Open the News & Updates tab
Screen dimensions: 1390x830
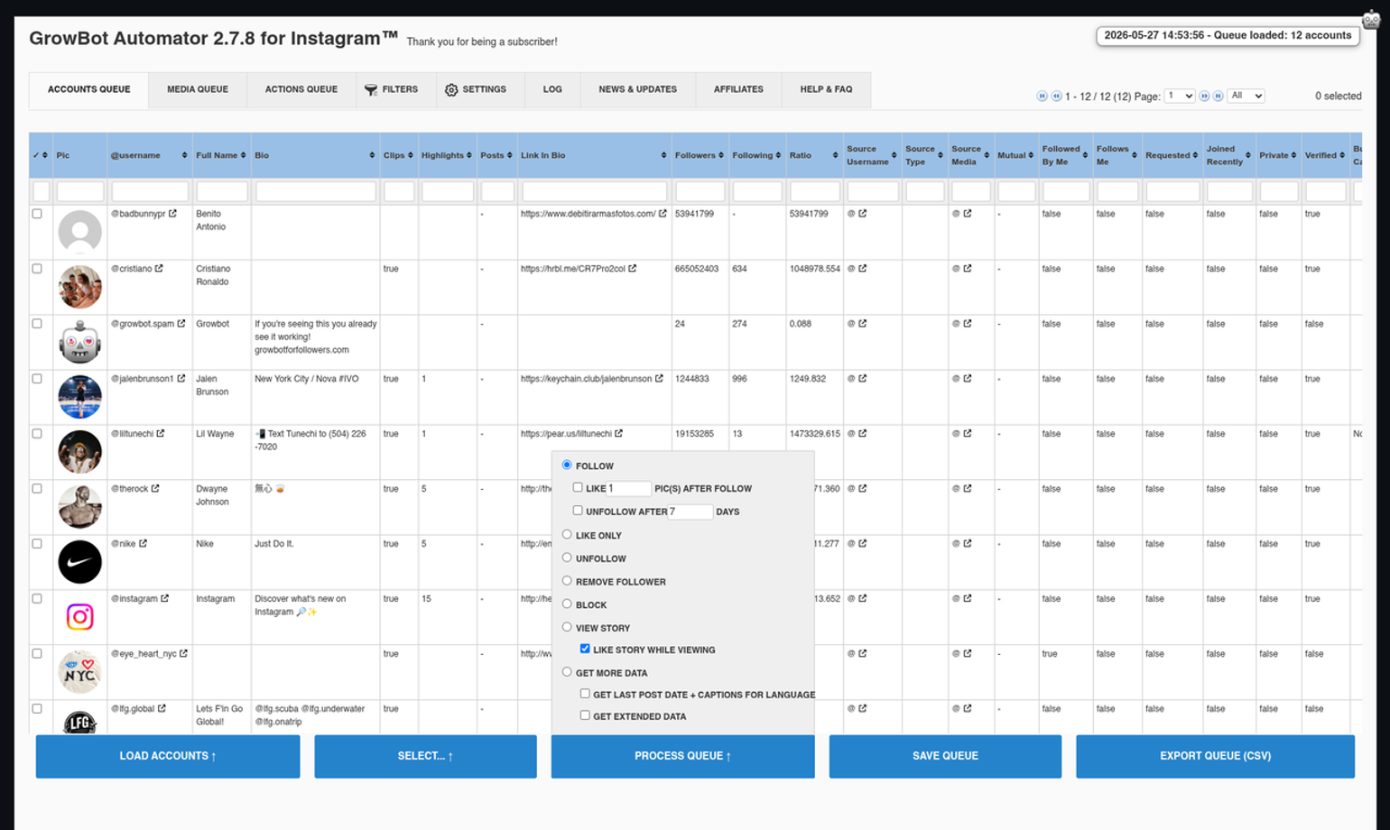pyautogui.click(x=638, y=90)
